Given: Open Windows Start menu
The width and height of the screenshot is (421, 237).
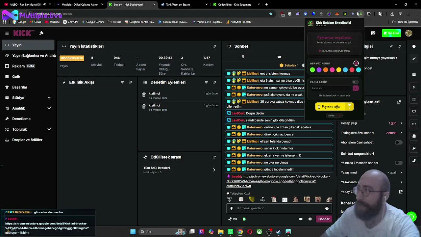Looking at the screenshot, I should tap(133, 232).
